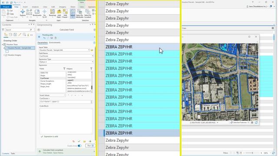Switch Contents to List By Snapping
The height and width of the screenshot is (156, 278).
[24, 35]
